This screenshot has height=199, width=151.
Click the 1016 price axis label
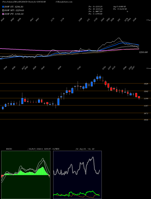point(146,120)
